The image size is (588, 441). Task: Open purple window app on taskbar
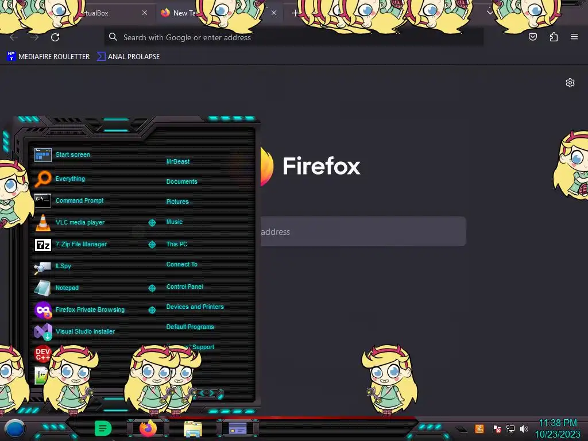[238, 428]
